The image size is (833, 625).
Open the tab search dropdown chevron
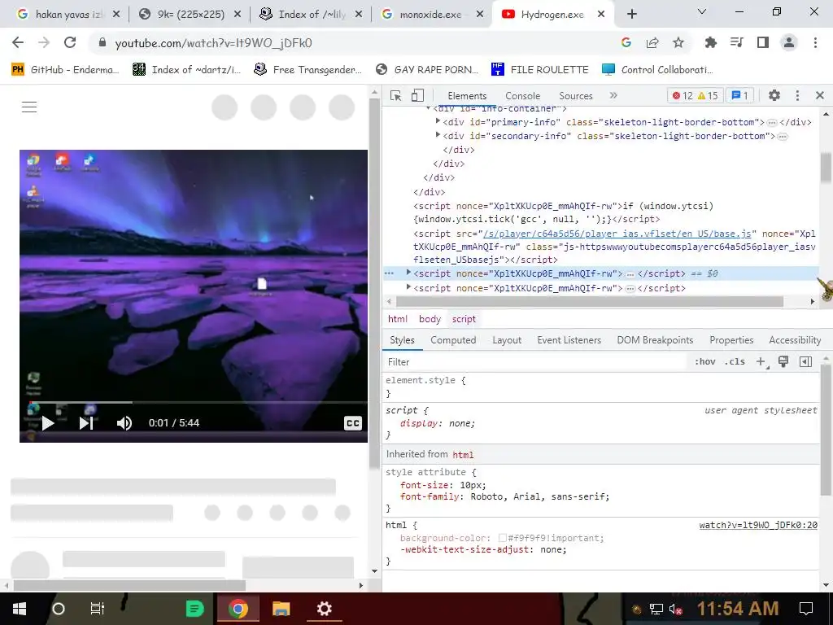tap(702, 11)
